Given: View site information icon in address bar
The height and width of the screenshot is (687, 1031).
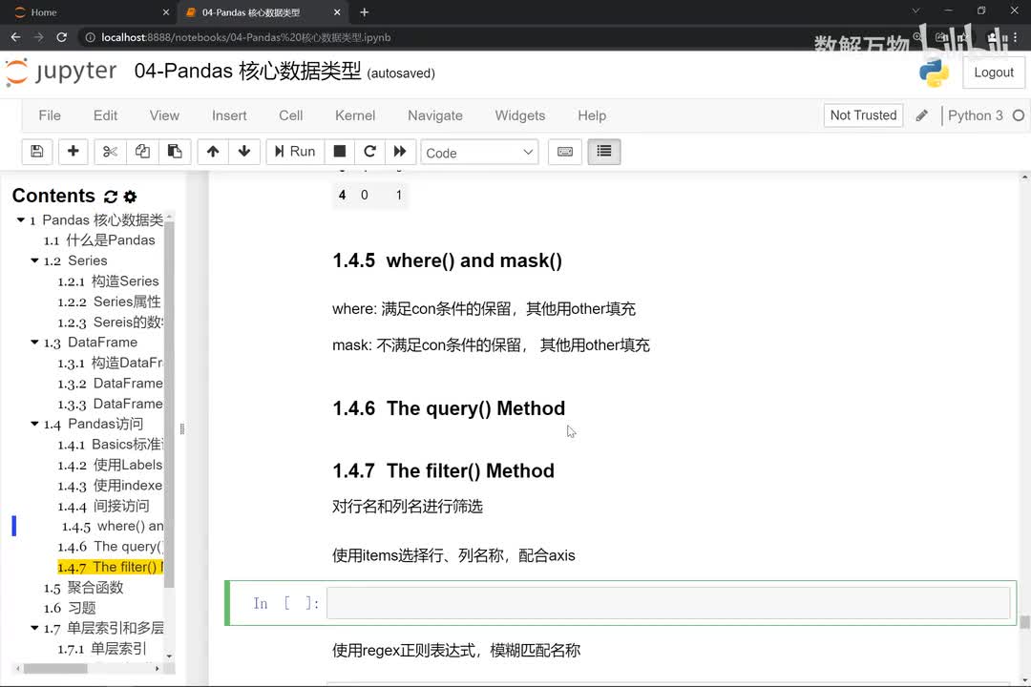Looking at the screenshot, I should pyautogui.click(x=90, y=37).
